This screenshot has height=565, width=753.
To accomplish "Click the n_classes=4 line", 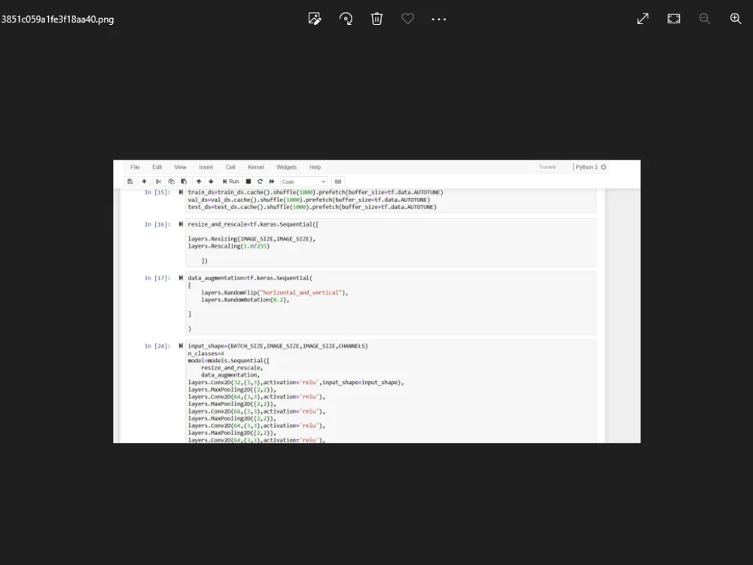I will click(x=206, y=353).
